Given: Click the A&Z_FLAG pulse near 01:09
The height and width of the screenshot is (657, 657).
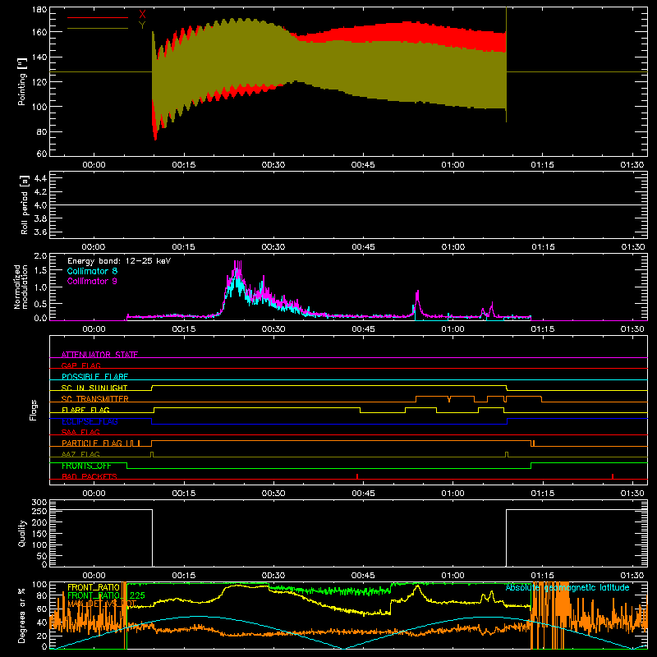Looking at the screenshot, I should pyautogui.click(x=507, y=455).
